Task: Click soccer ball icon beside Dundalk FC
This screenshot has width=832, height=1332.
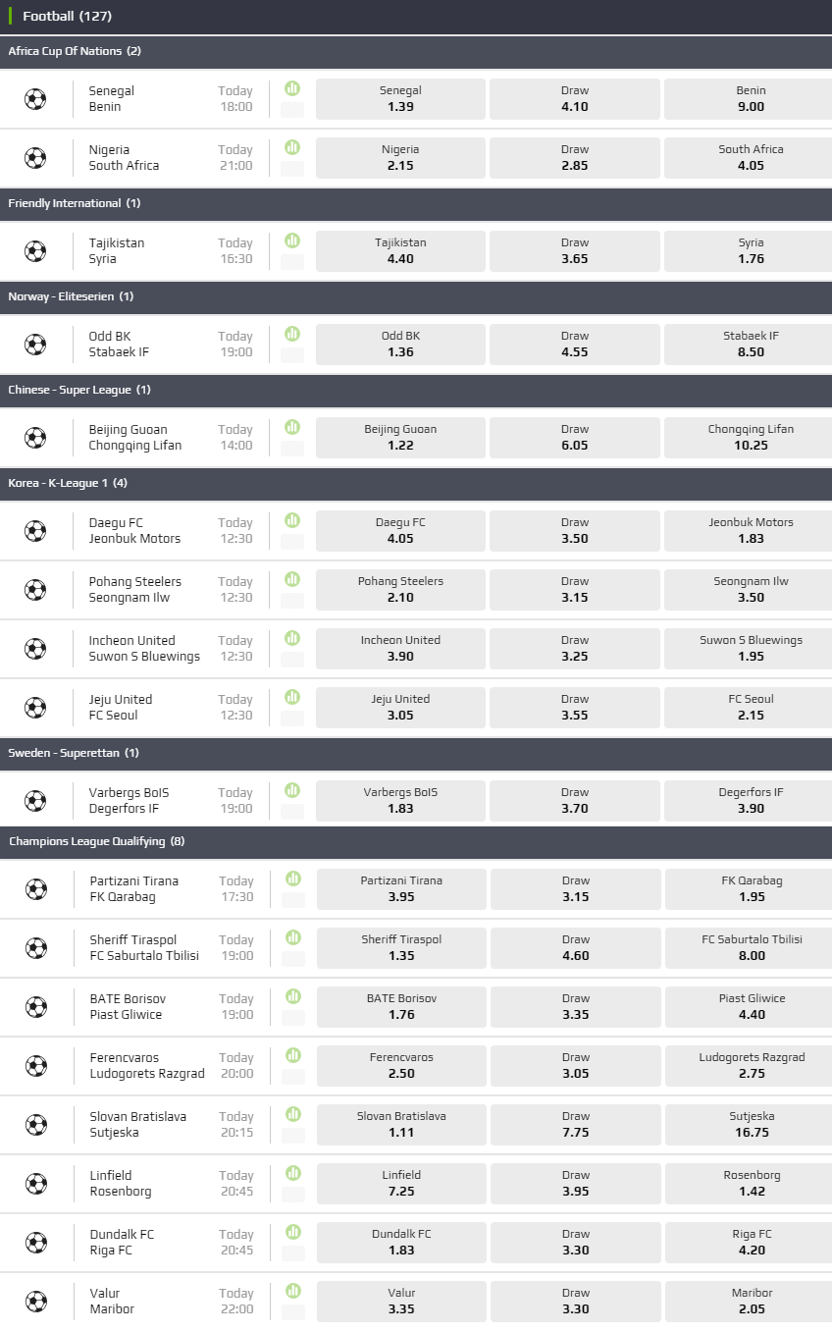Action: [35, 1243]
